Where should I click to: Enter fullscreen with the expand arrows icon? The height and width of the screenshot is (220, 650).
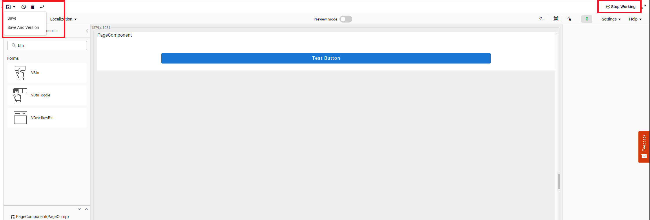(644, 7)
